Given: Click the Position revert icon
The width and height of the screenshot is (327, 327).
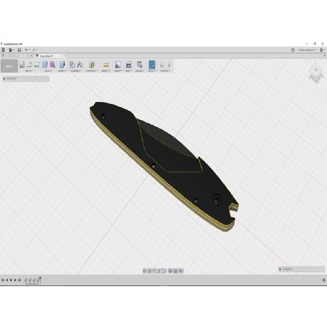Looking at the screenshot, I should [x=169, y=65].
